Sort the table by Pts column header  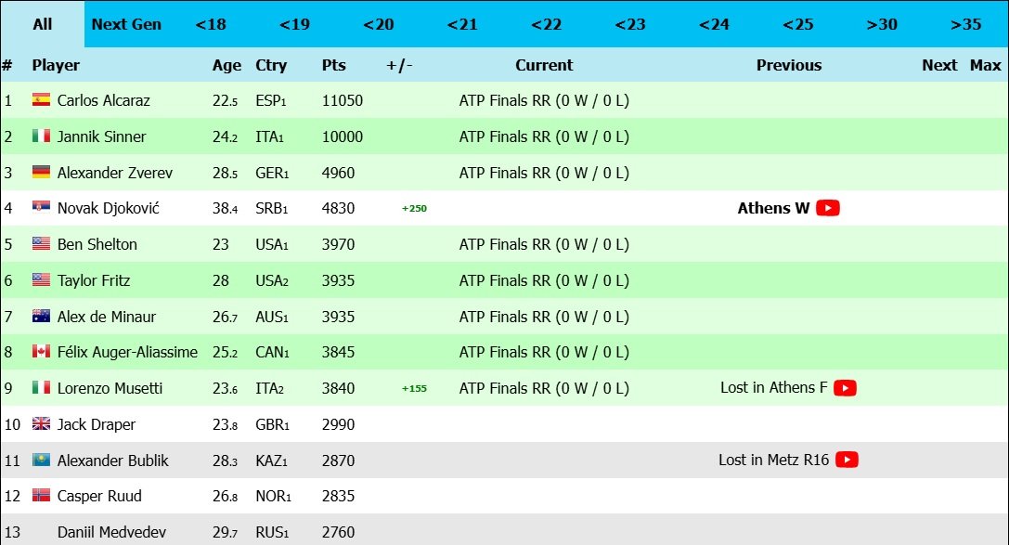333,65
